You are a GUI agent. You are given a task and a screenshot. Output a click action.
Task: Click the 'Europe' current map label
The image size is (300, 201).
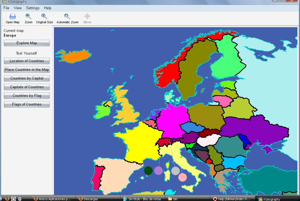[10, 35]
